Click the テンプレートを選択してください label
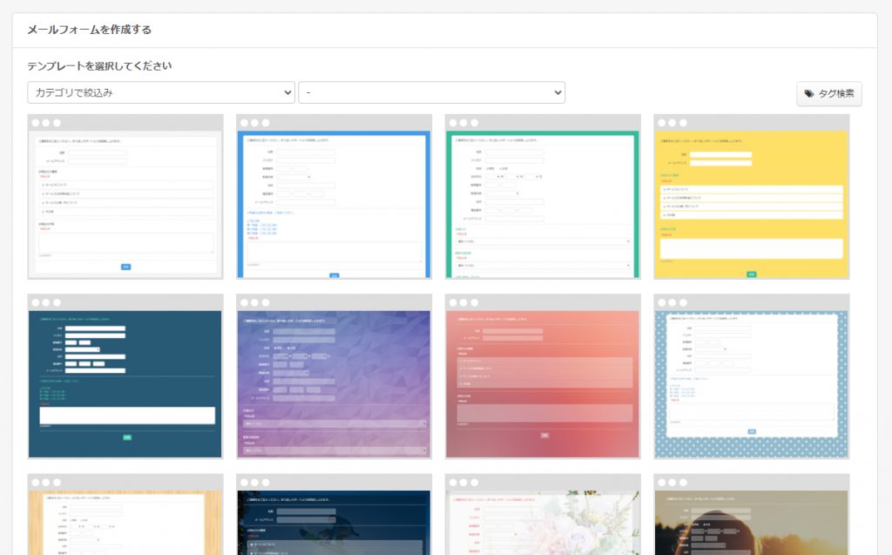Image resolution: width=892 pixels, height=555 pixels. 99,66
